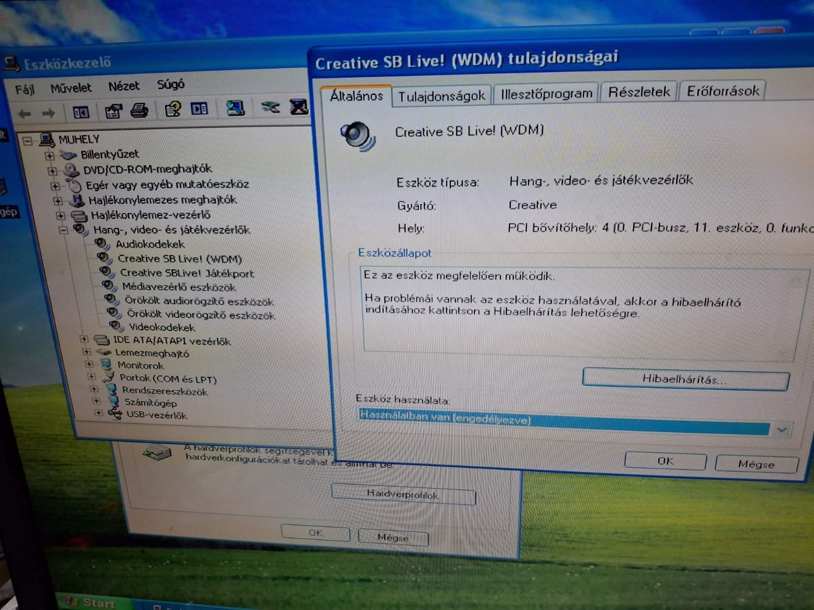Collapse the MUHELY root node
Viewport: 814px width, 610px height.
(27, 141)
